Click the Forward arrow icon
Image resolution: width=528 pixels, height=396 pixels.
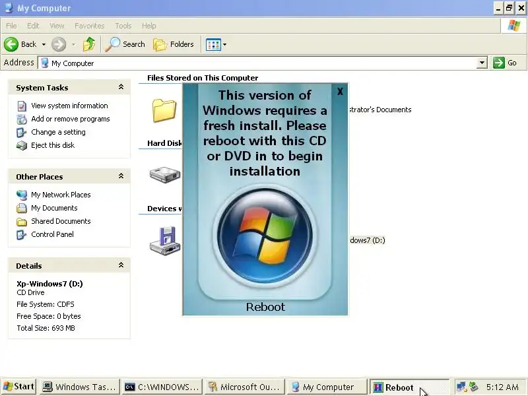point(59,44)
